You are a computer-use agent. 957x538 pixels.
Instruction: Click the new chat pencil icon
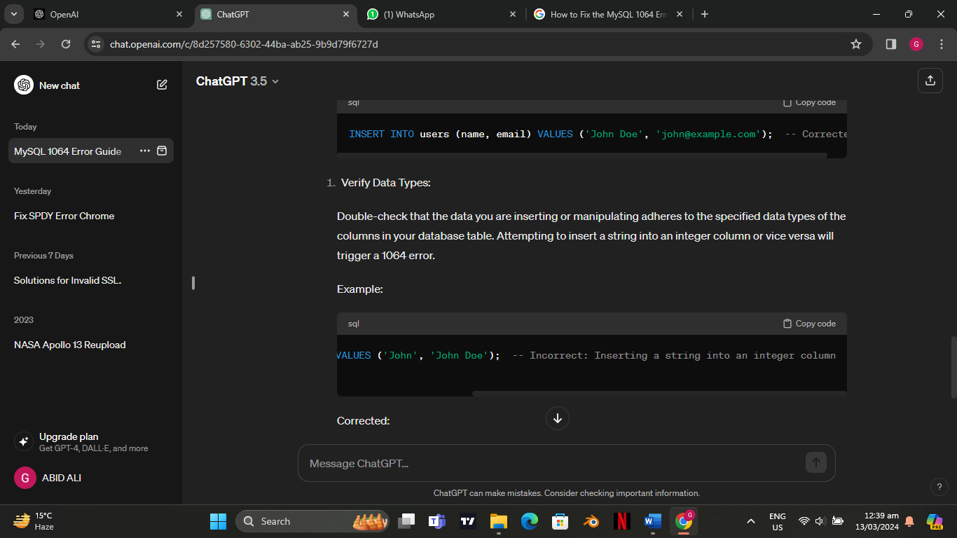(x=162, y=85)
